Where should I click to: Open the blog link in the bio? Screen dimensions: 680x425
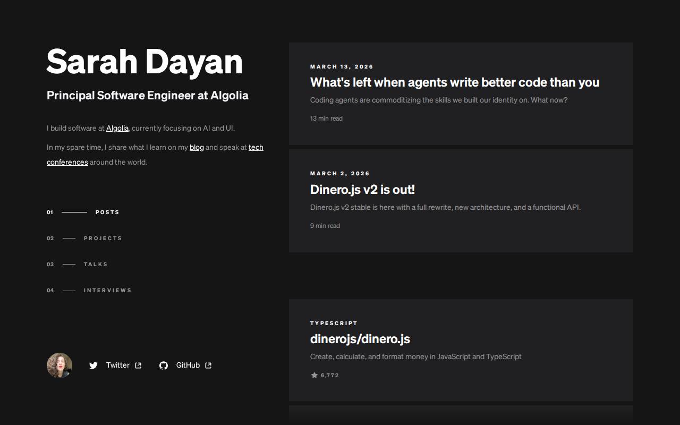(197, 147)
